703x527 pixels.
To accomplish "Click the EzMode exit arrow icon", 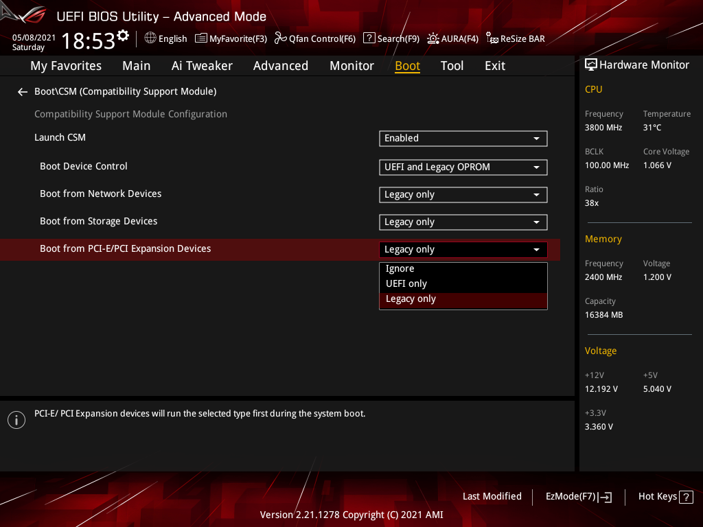I will 604,497.
